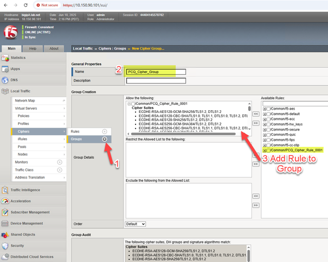Open Virtual Servers in Local Traffic menu

point(26,108)
